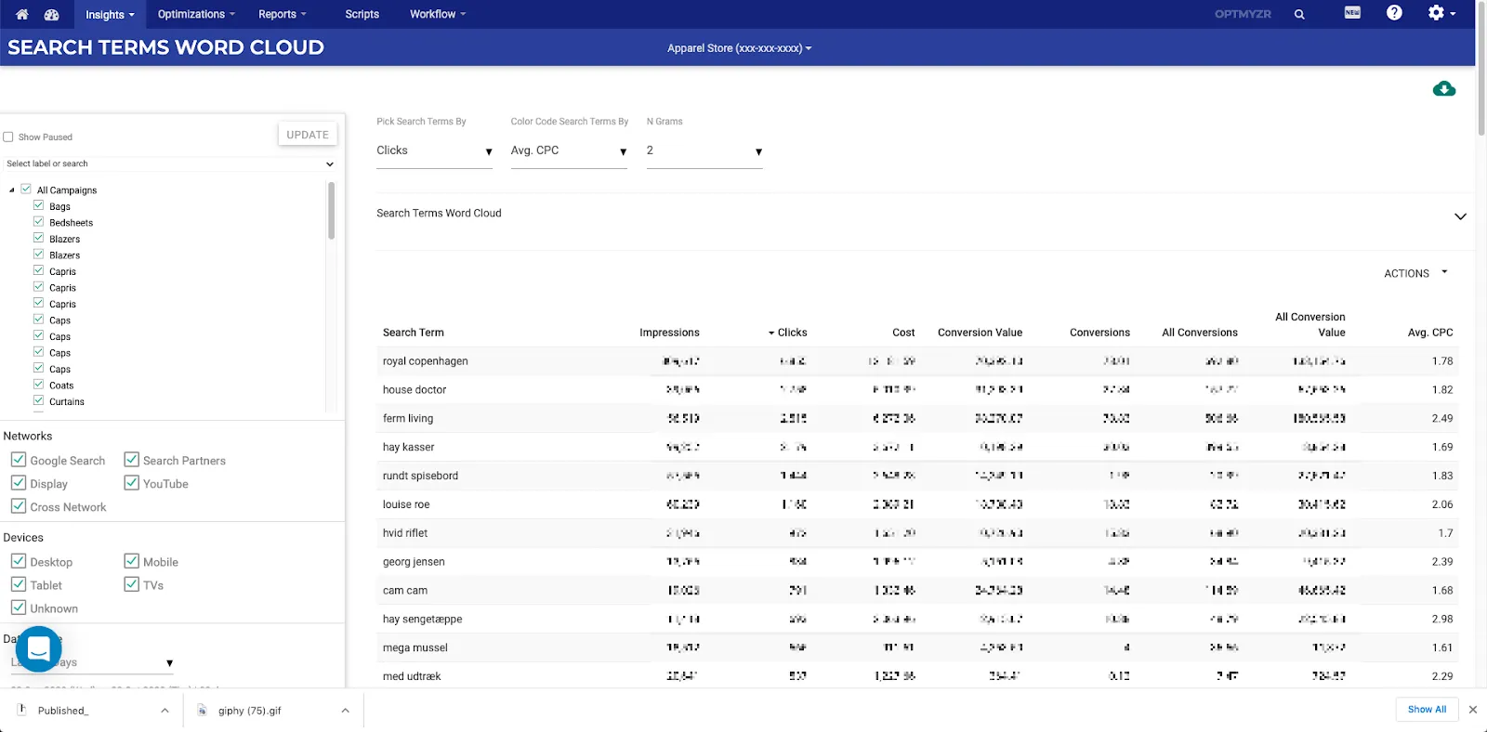Image resolution: width=1487 pixels, height=732 pixels.
Task: Open the Workflow menu
Action: [438, 14]
